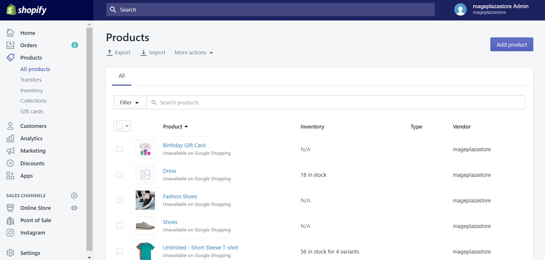Image resolution: width=545 pixels, height=260 pixels.
Task: Open the Filter dropdown
Action: (x=130, y=102)
